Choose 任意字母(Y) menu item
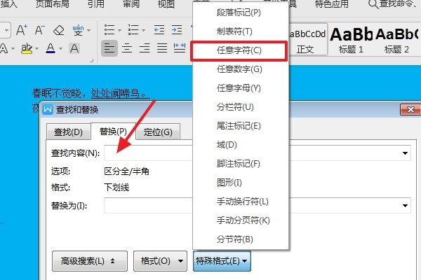This screenshot has height=280, width=421. tap(240, 88)
